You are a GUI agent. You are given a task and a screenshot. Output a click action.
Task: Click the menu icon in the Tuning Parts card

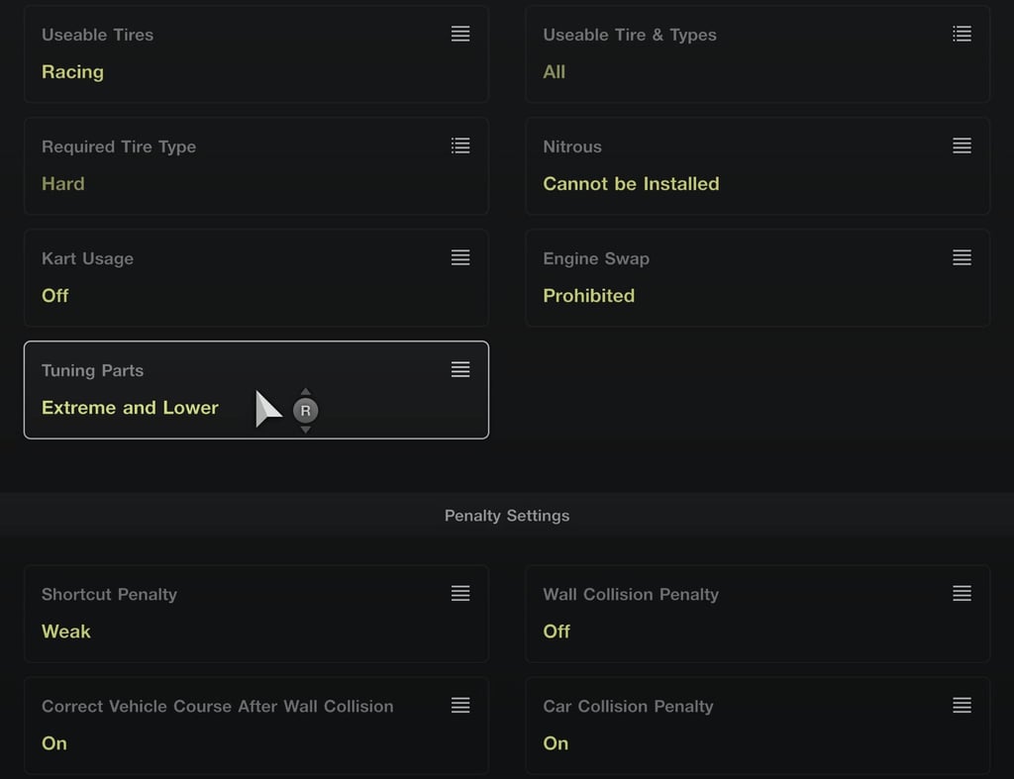[460, 369]
